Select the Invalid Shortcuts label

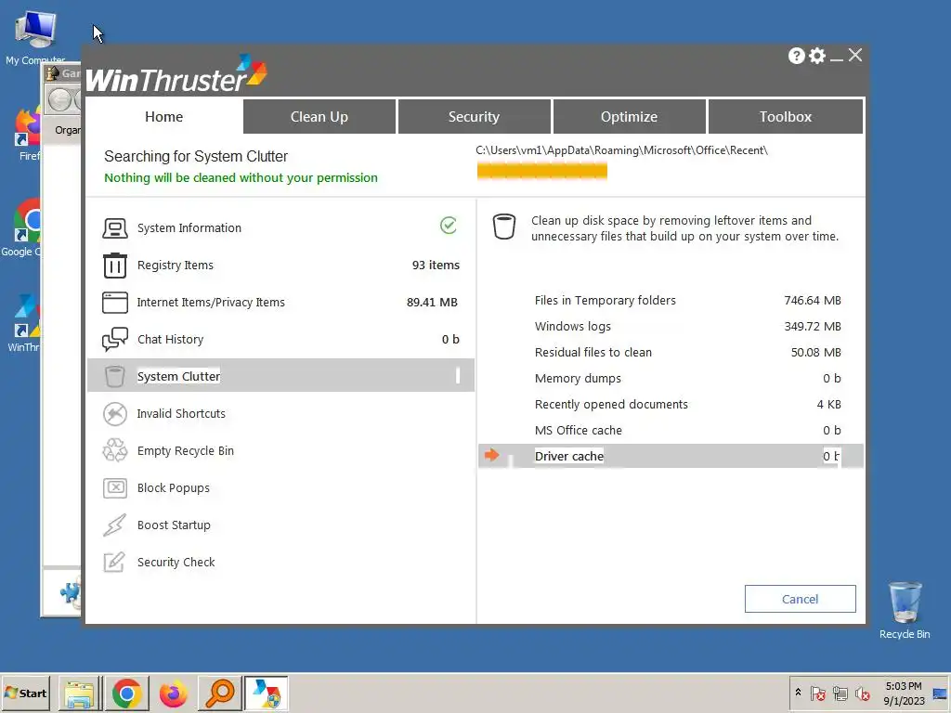[181, 413]
